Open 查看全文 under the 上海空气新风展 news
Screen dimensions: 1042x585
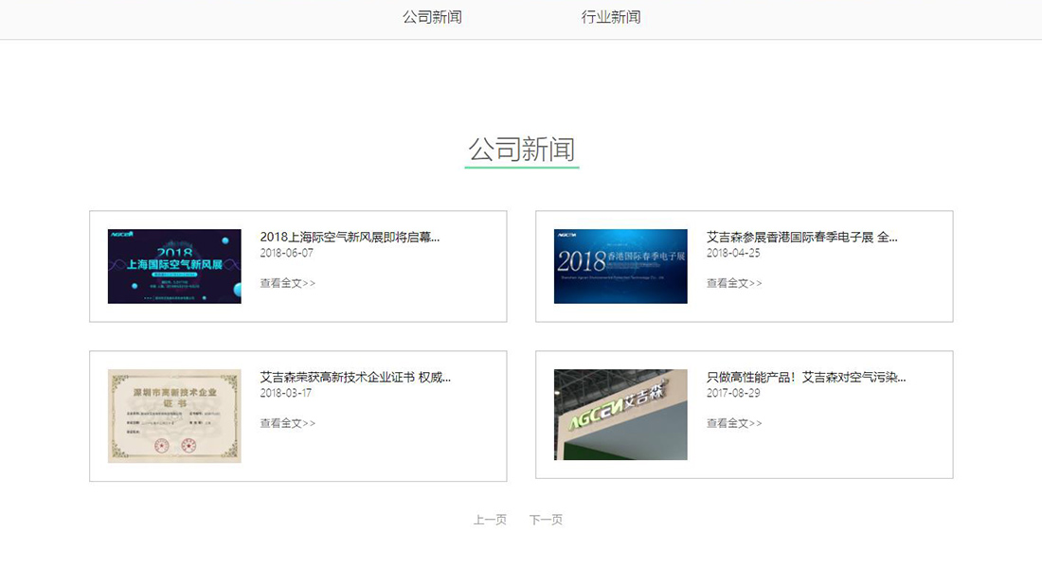pos(286,283)
